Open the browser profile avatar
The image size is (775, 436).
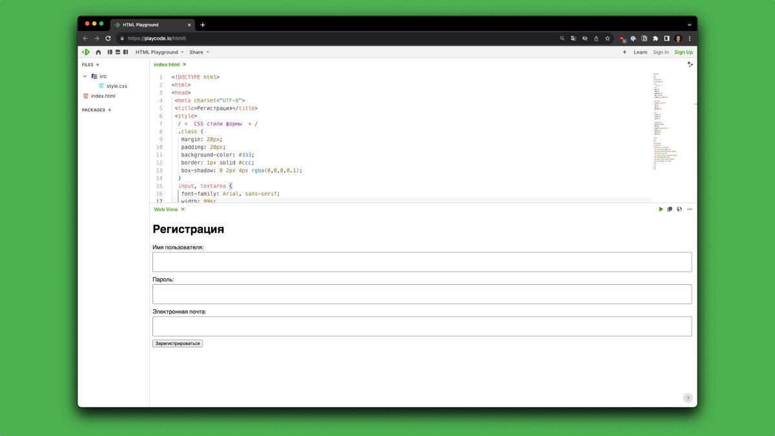point(678,38)
